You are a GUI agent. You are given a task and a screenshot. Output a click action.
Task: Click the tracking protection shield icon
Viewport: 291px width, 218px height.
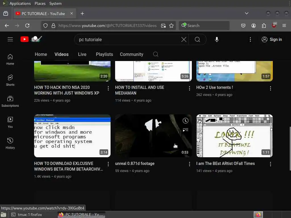click(x=45, y=26)
